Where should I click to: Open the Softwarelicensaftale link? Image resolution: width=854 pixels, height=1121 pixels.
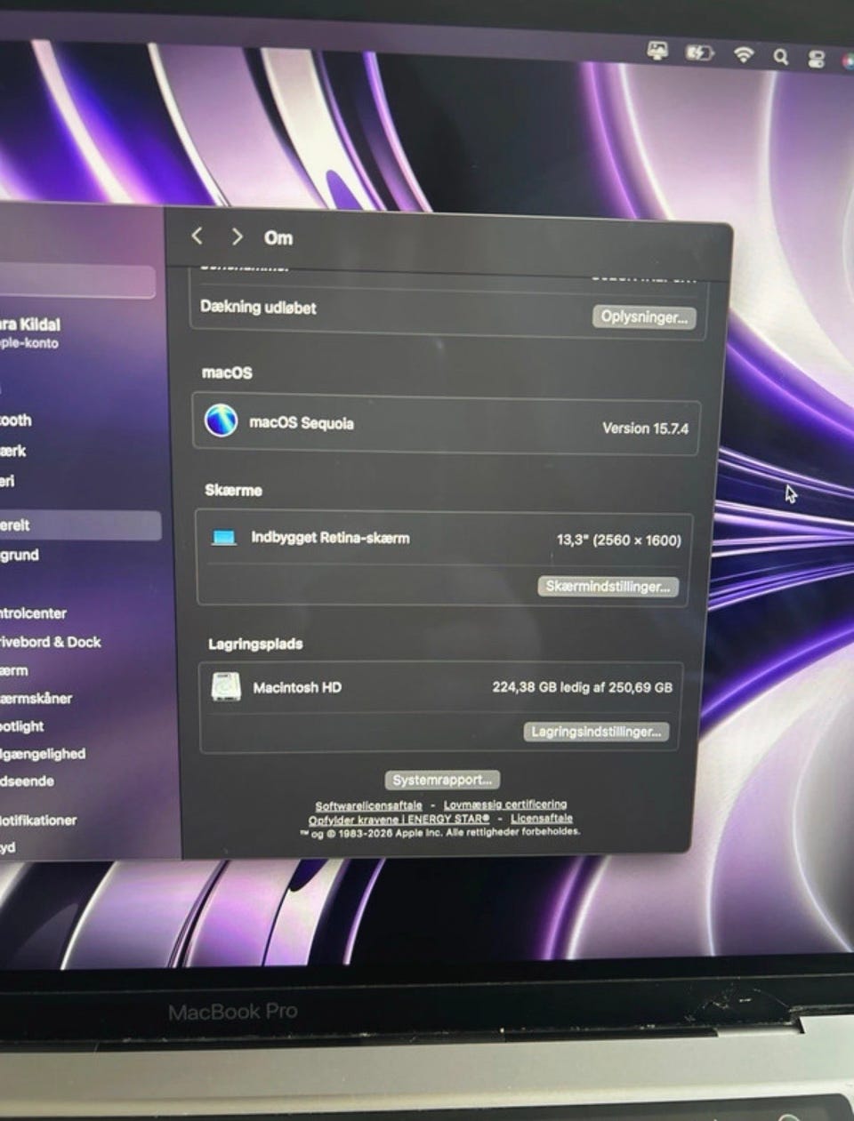(368, 805)
